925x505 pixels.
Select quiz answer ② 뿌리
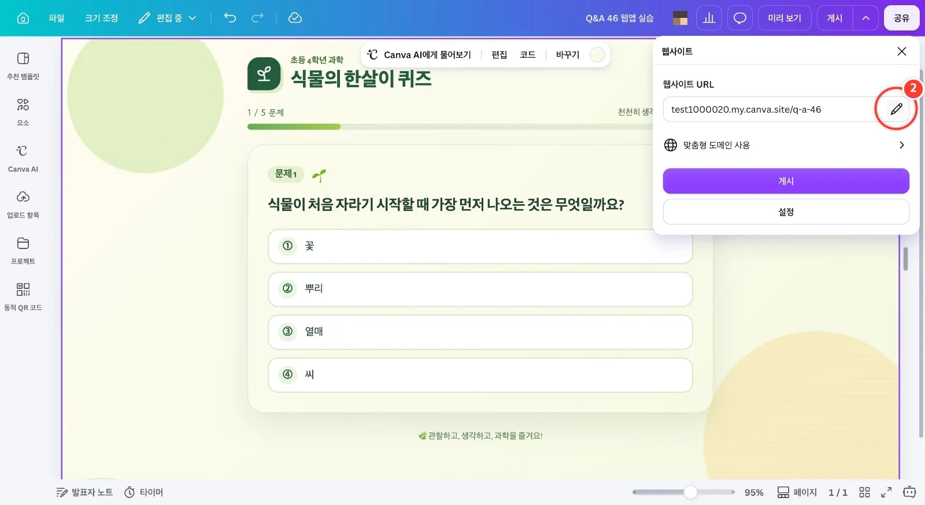tap(480, 289)
